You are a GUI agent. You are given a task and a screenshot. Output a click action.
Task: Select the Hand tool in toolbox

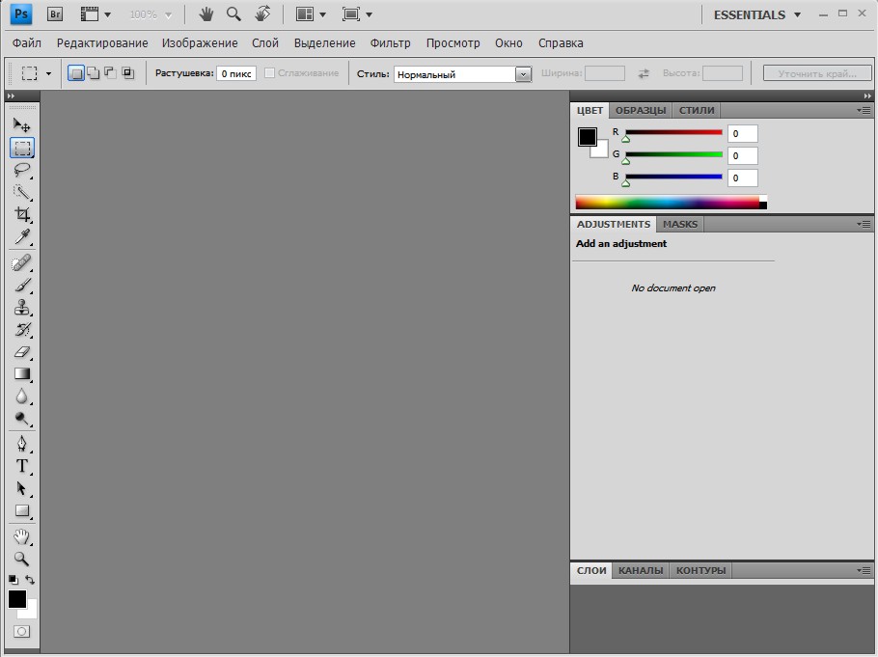pos(22,537)
